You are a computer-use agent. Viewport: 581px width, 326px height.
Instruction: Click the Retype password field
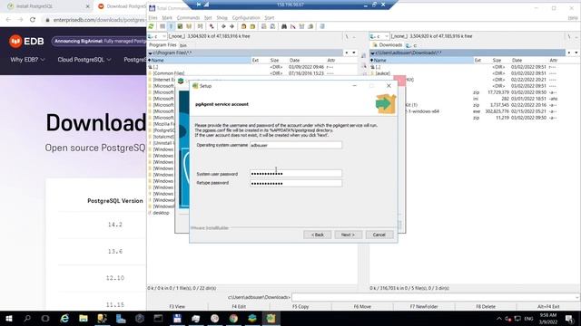[296, 183]
